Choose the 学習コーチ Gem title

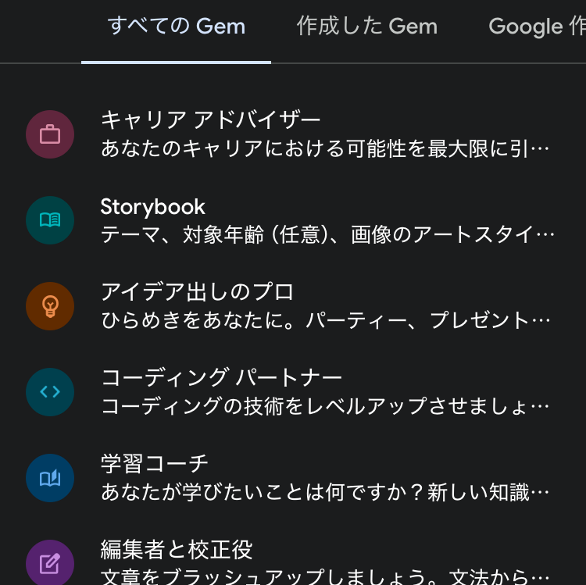(x=155, y=464)
